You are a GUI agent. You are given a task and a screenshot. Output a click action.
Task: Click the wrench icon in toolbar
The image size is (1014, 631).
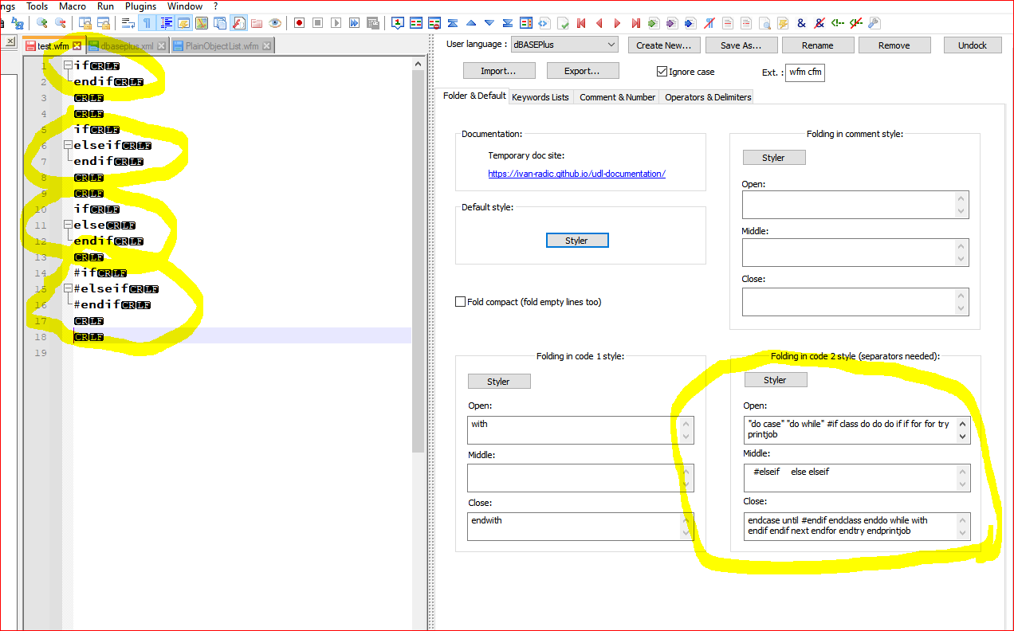click(x=874, y=23)
